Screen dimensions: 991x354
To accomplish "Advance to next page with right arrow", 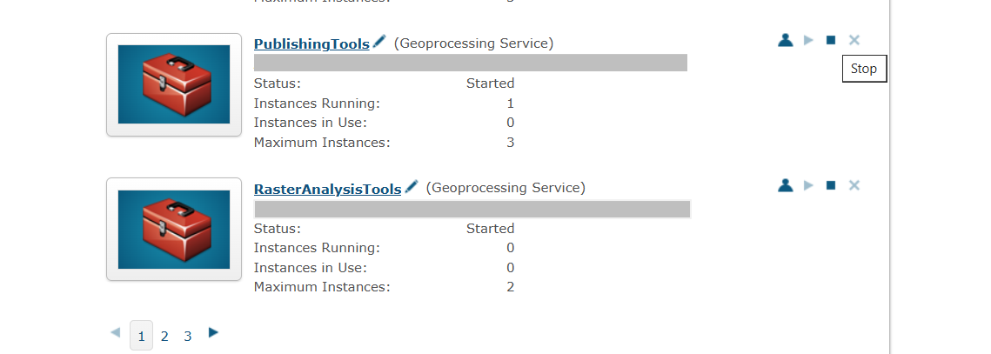I will tap(214, 332).
